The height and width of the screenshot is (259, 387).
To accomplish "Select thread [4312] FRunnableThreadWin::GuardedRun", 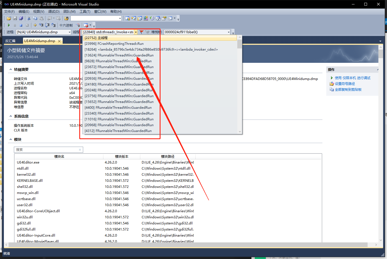I will 160,131.
